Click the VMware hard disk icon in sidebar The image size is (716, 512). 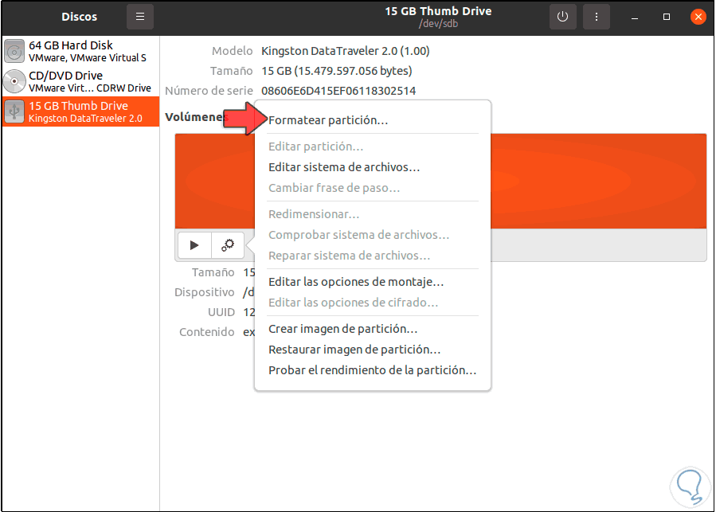14,50
